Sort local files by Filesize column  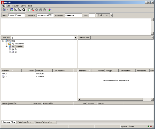tap(28, 71)
